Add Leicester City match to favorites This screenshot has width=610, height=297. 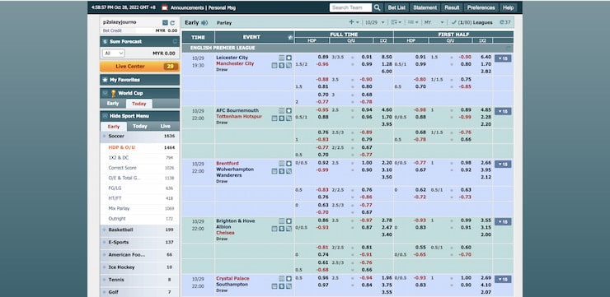(x=289, y=58)
